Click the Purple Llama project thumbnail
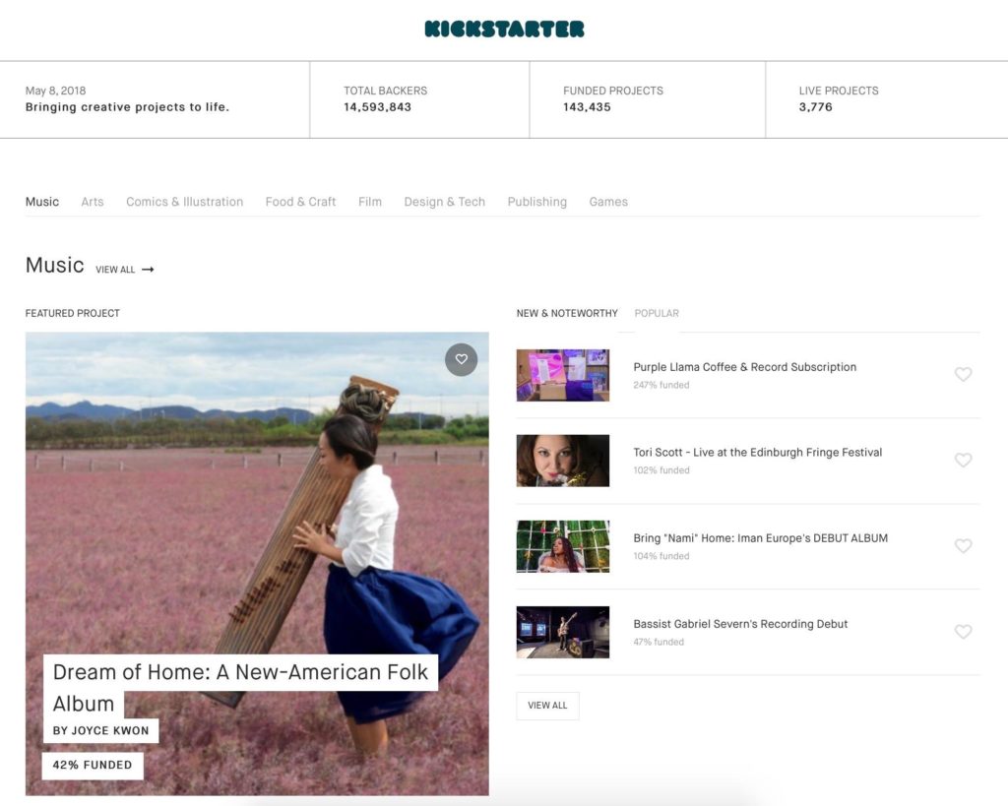The height and width of the screenshot is (806, 1008). 562,375
